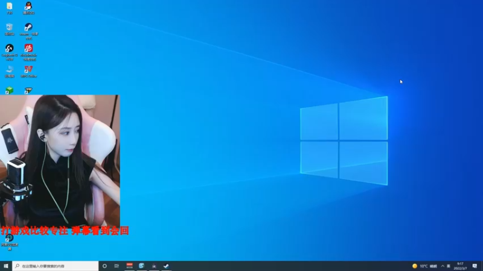Open the Recycle Bin desktop icon

10,29
